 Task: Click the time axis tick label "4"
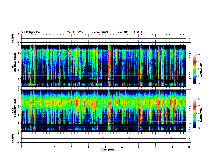tap(88, 147)
